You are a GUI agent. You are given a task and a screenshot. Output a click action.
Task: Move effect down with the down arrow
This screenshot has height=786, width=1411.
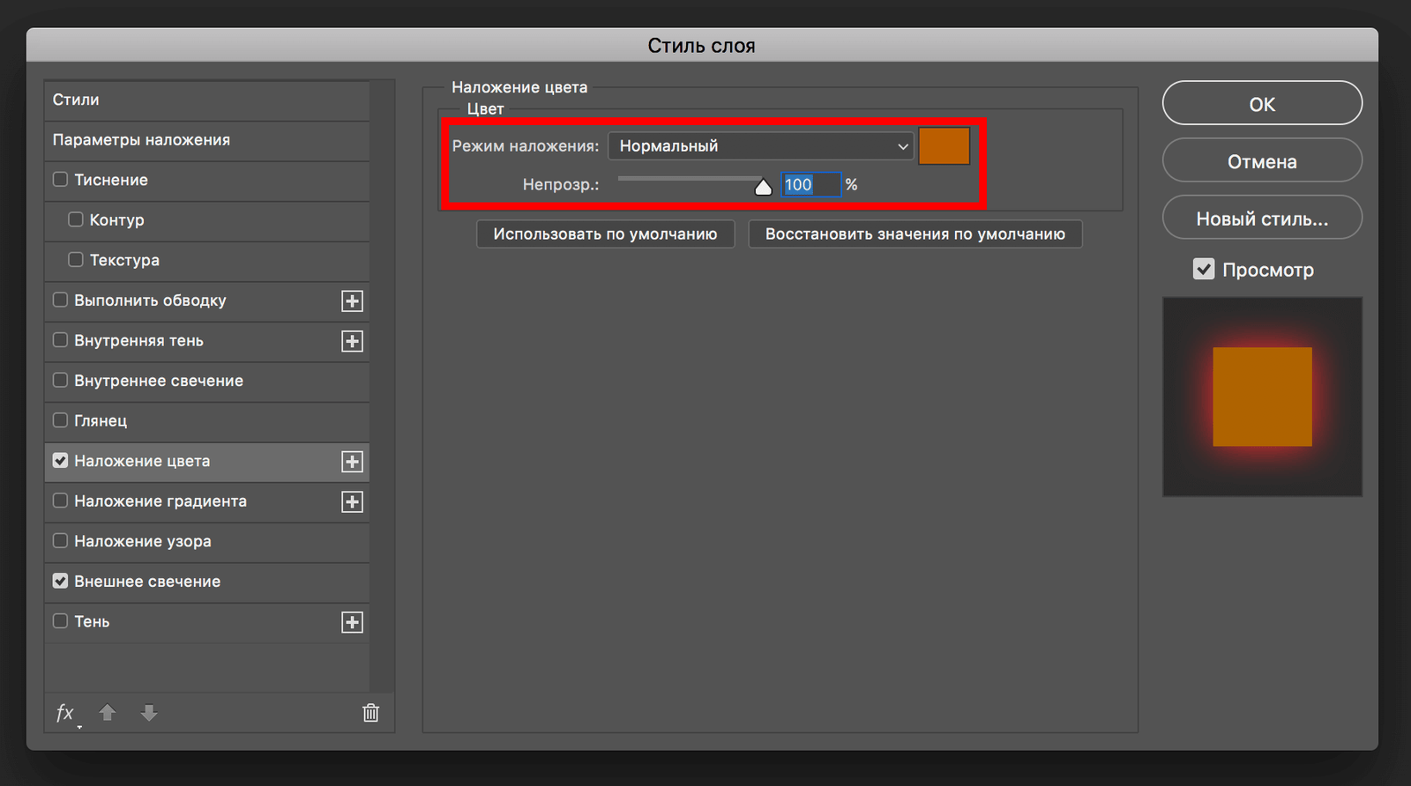(149, 713)
